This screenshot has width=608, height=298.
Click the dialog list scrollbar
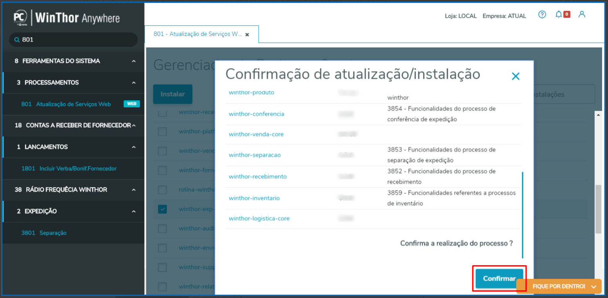pos(523,215)
